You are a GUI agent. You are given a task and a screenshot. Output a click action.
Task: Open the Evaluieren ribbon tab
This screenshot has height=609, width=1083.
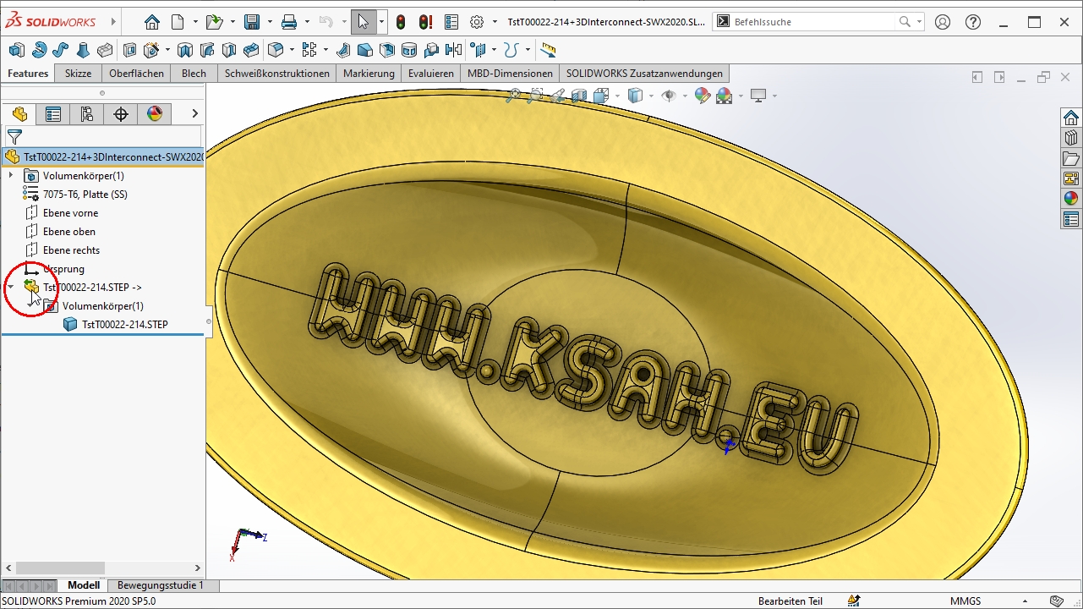click(430, 74)
